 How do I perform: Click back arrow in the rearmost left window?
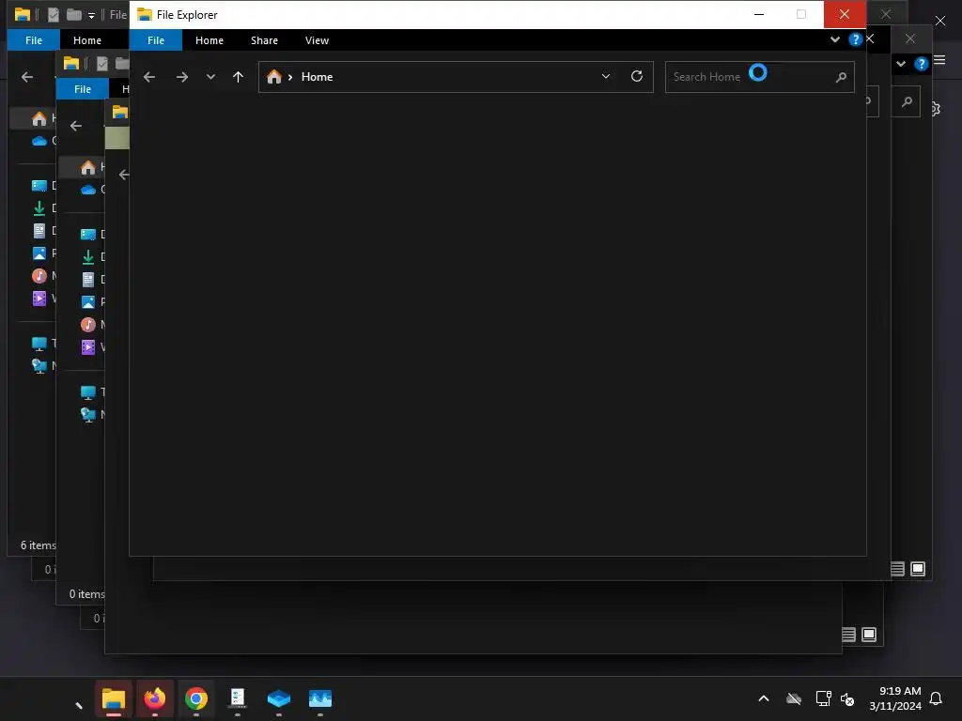click(27, 77)
